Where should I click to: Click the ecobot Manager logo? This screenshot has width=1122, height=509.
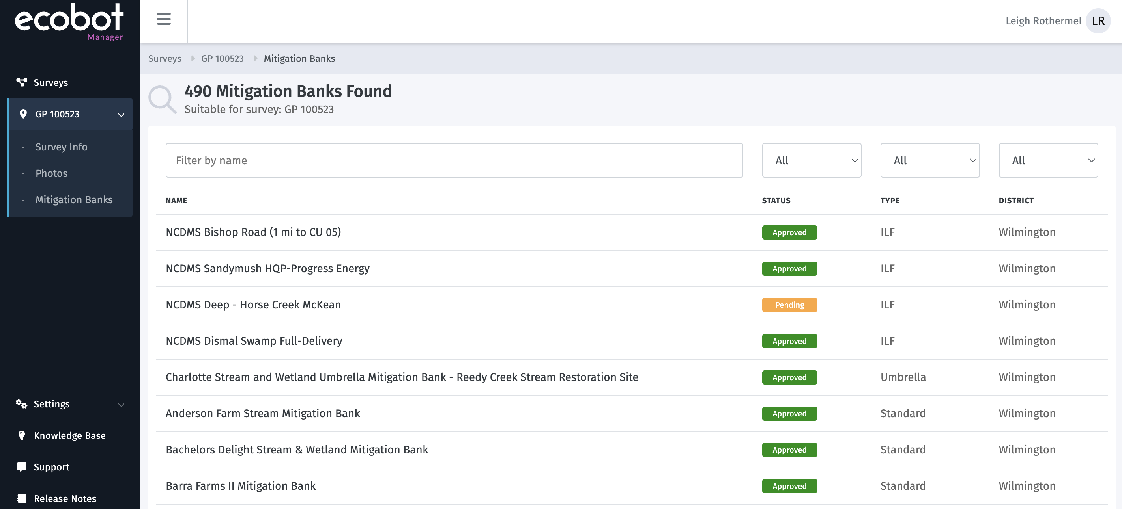pos(70,22)
